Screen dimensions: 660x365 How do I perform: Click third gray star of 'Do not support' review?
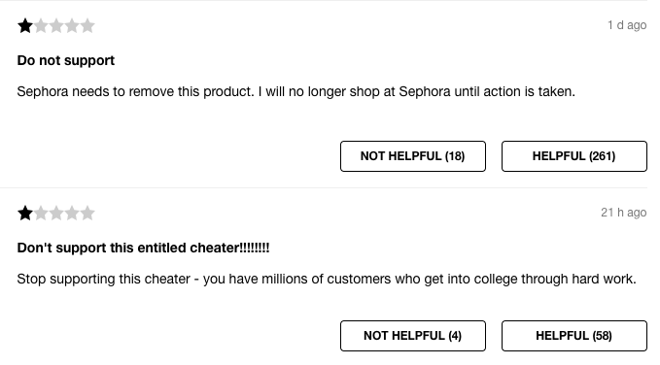click(x=56, y=26)
